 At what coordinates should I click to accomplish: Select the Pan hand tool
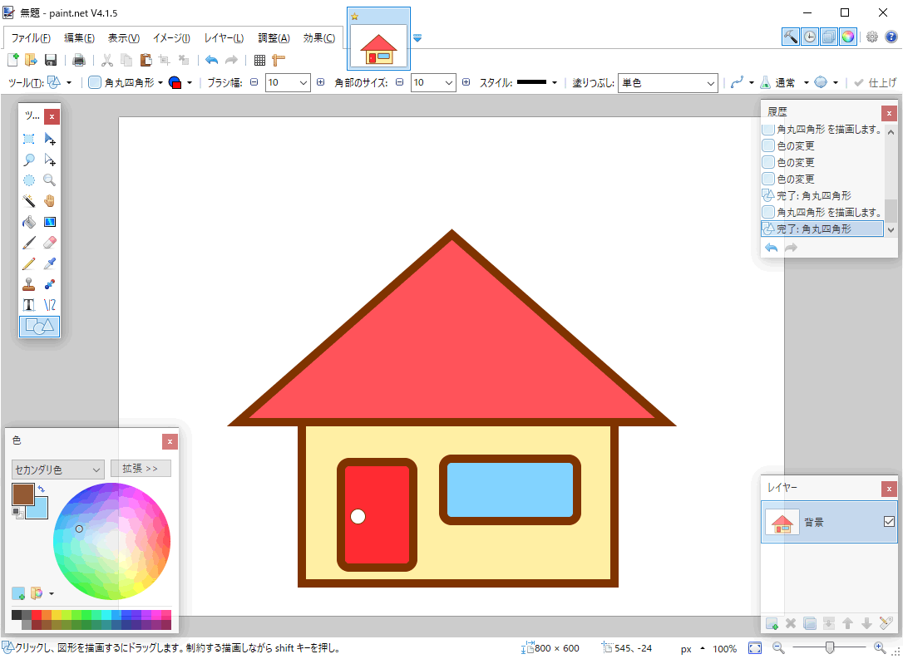click(x=49, y=201)
